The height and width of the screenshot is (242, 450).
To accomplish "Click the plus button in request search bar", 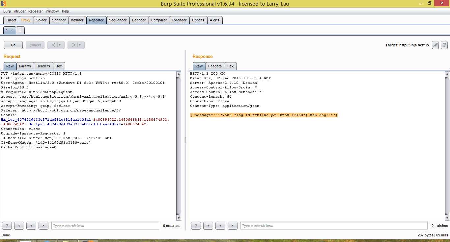I will point(31,226).
